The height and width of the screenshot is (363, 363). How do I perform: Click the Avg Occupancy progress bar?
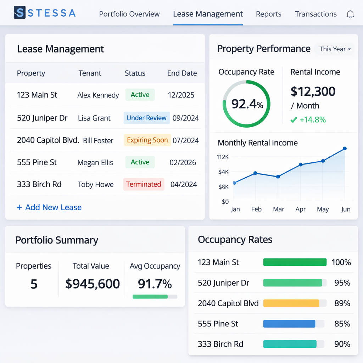[x=155, y=296]
